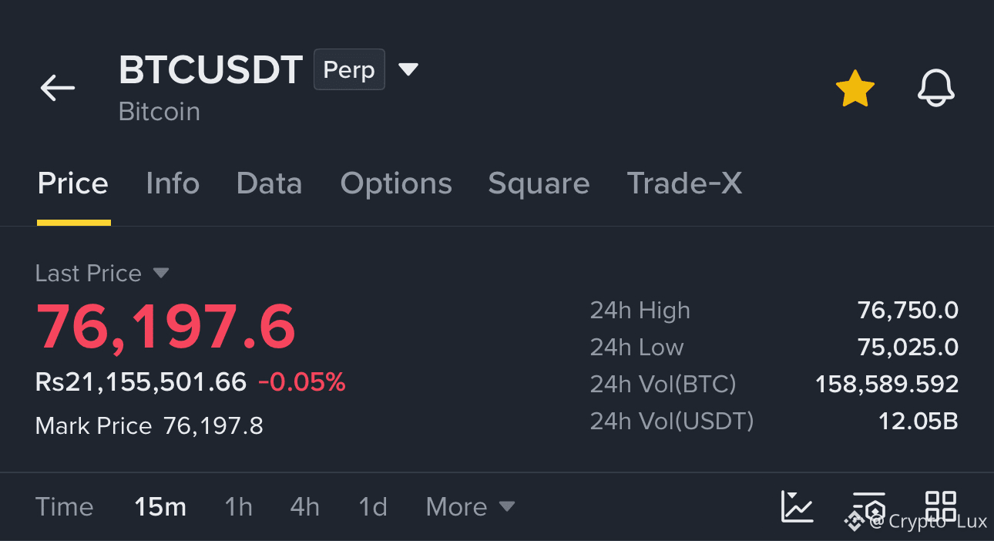Open the Square tab
Image resolution: width=994 pixels, height=541 pixels.
click(x=539, y=183)
